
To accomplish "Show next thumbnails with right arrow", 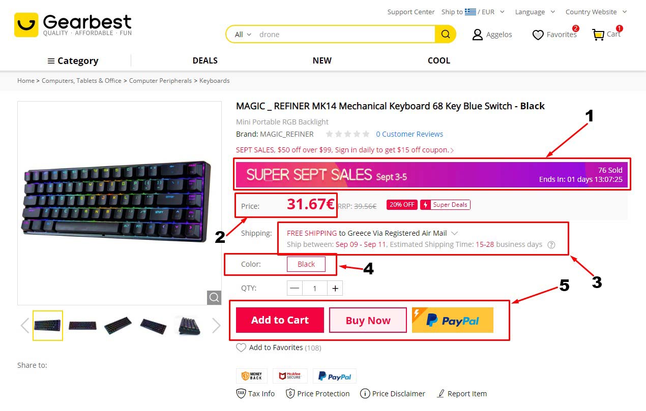I will click(216, 326).
